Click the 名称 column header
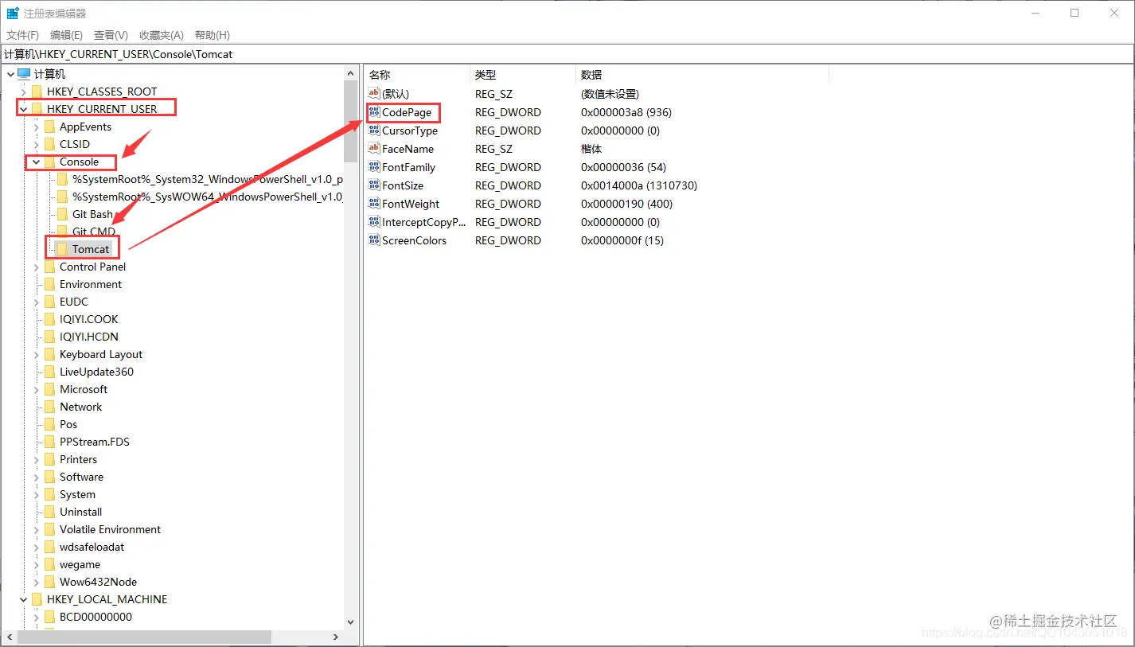 [417, 74]
